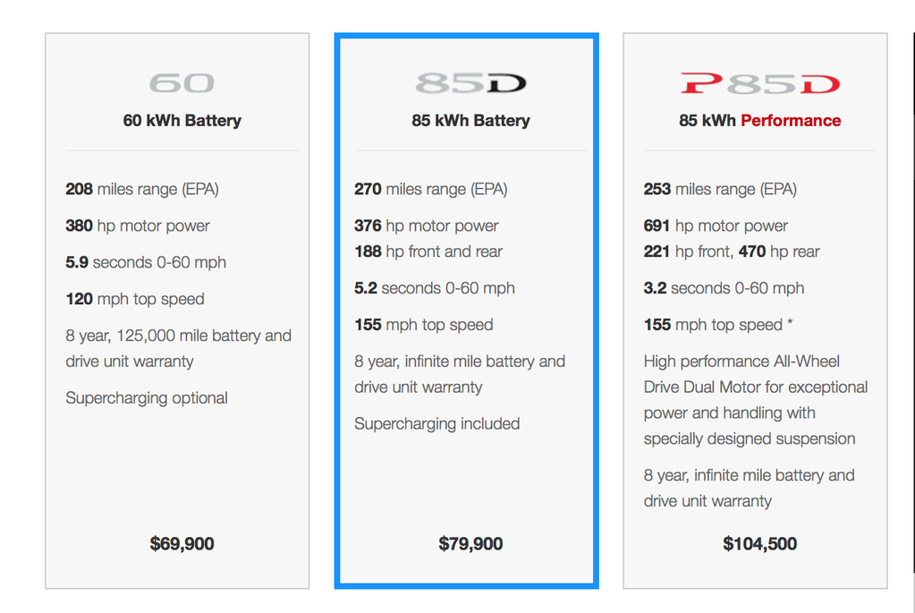Click the 380 hp motor power line

click(x=138, y=226)
